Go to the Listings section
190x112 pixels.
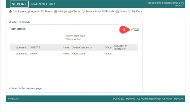pyautogui.click(x=62, y=11)
